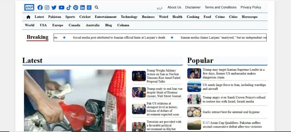Visit the Twitter bird icon link
This screenshot has height=132, width=291.
(54, 8)
